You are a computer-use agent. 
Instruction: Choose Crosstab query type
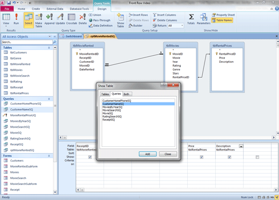coord(71,19)
